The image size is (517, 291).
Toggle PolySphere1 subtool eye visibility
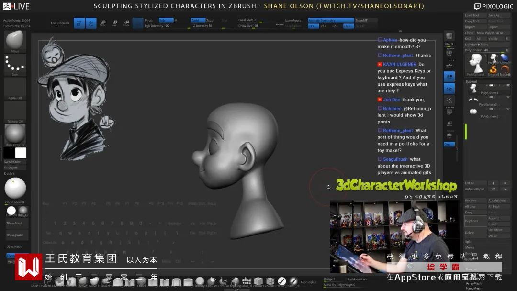(x=508, y=85)
